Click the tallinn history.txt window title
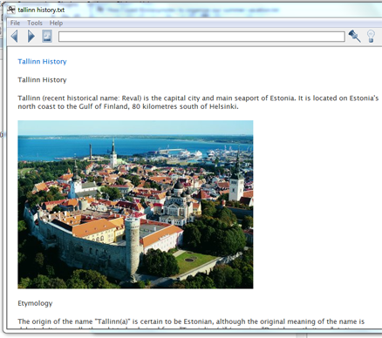 41,10
